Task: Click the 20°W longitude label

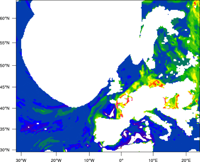Action: 56,160
